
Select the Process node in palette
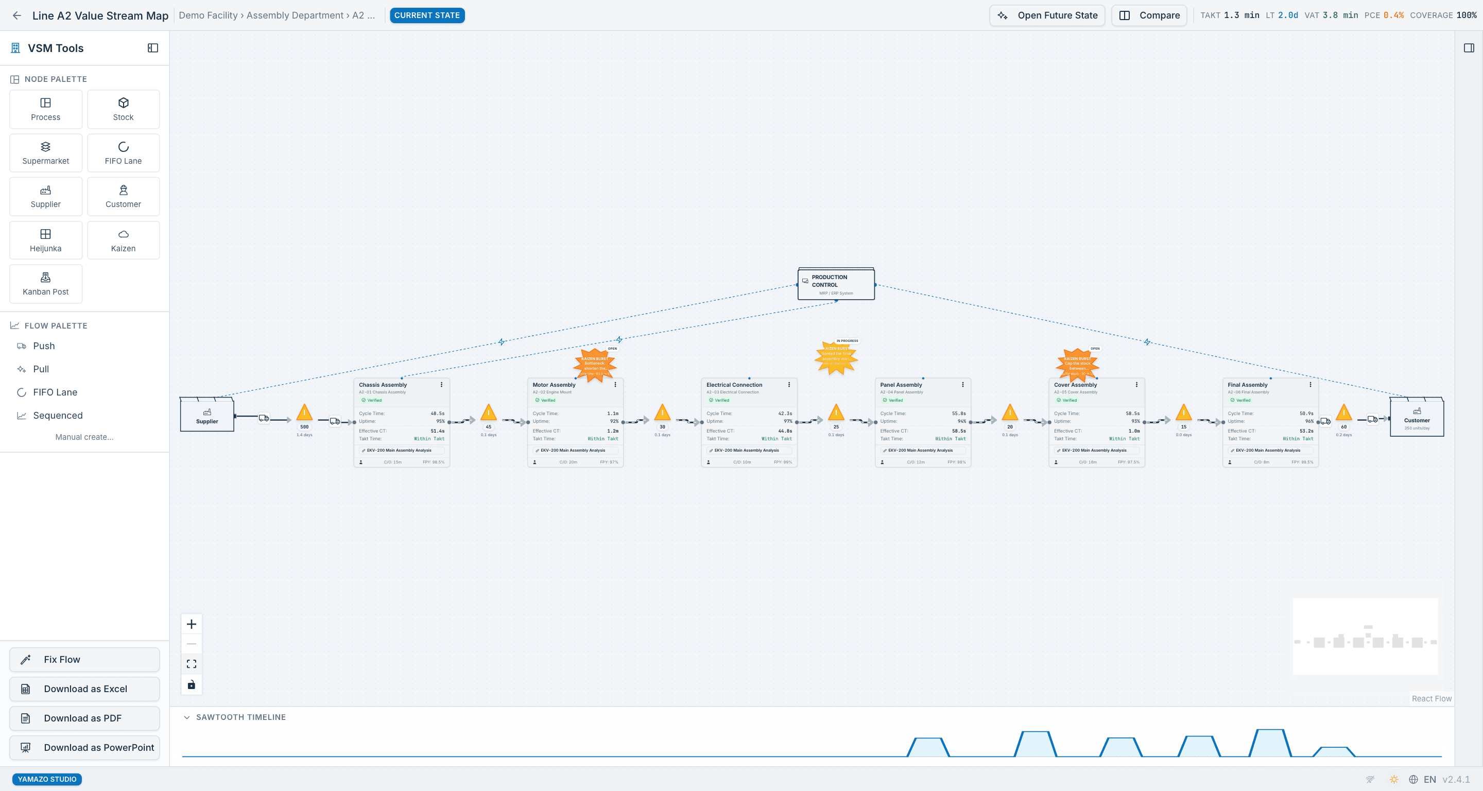45,109
